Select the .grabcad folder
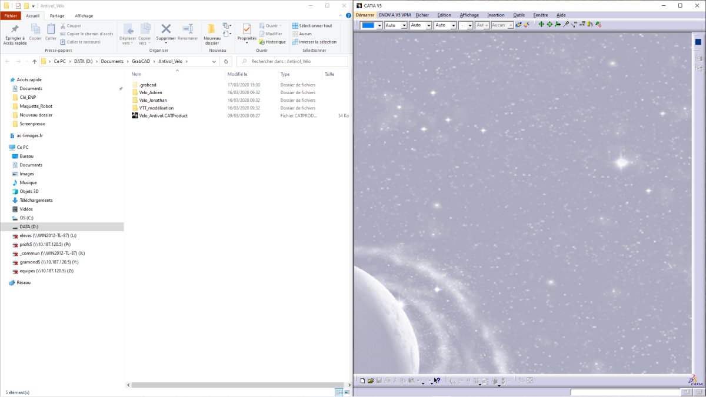 click(x=148, y=85)
